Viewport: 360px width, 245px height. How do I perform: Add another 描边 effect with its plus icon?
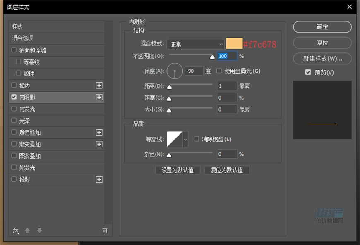coord(99,86)
